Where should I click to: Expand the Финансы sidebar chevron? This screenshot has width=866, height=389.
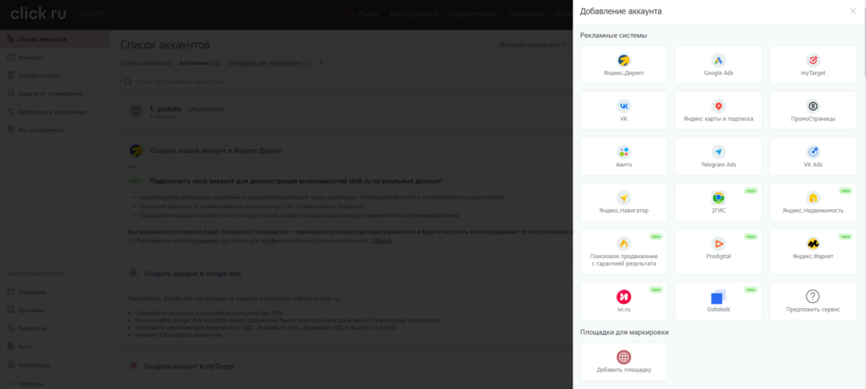[100, 57]
